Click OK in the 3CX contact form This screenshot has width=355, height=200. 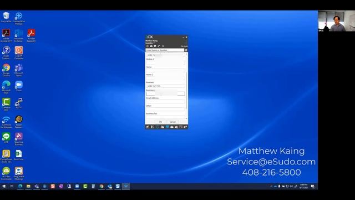pos(160,122)
